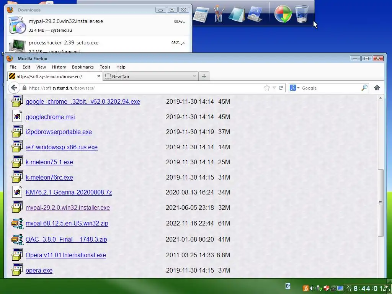Screen dimensions: 392x294
Task: Click exe icon beside opera.exe
Action: coord(17,270)
